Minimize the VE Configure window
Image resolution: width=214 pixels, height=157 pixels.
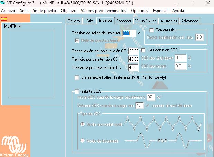(177, 3)
